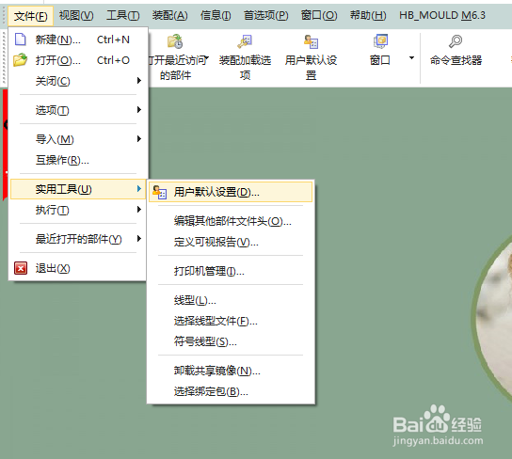Expand the 选项(T) submenu
The height and width of the screenshot is (459, 512).
78,110
